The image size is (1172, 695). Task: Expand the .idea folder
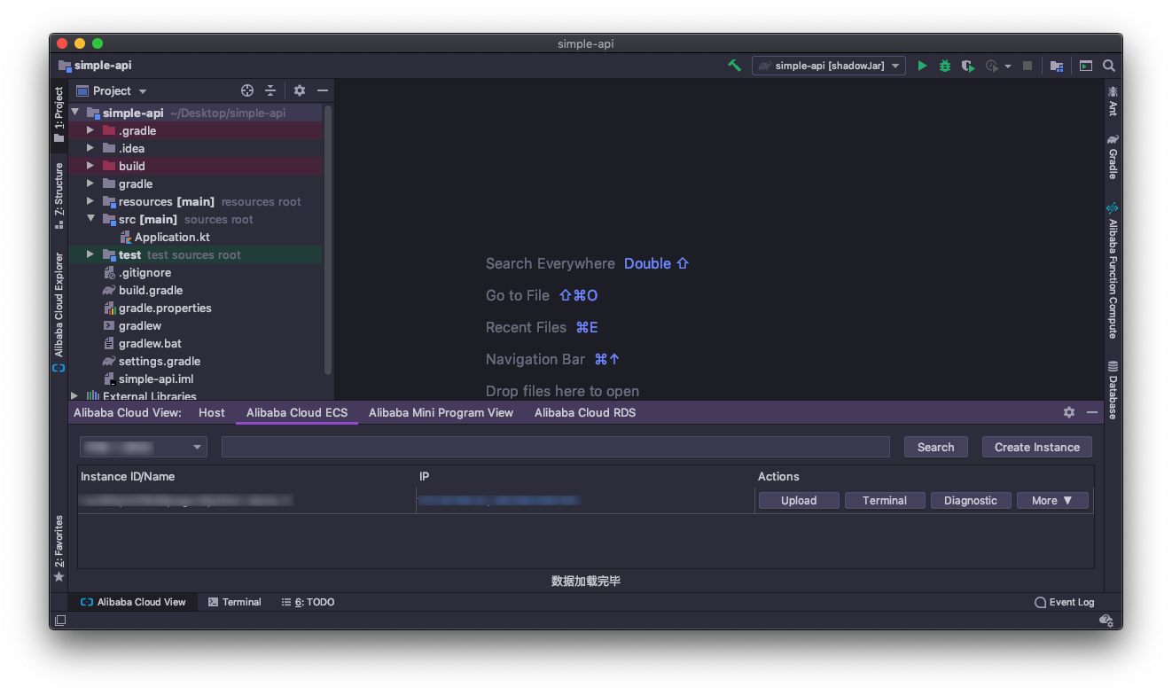[x=90, y=148]
